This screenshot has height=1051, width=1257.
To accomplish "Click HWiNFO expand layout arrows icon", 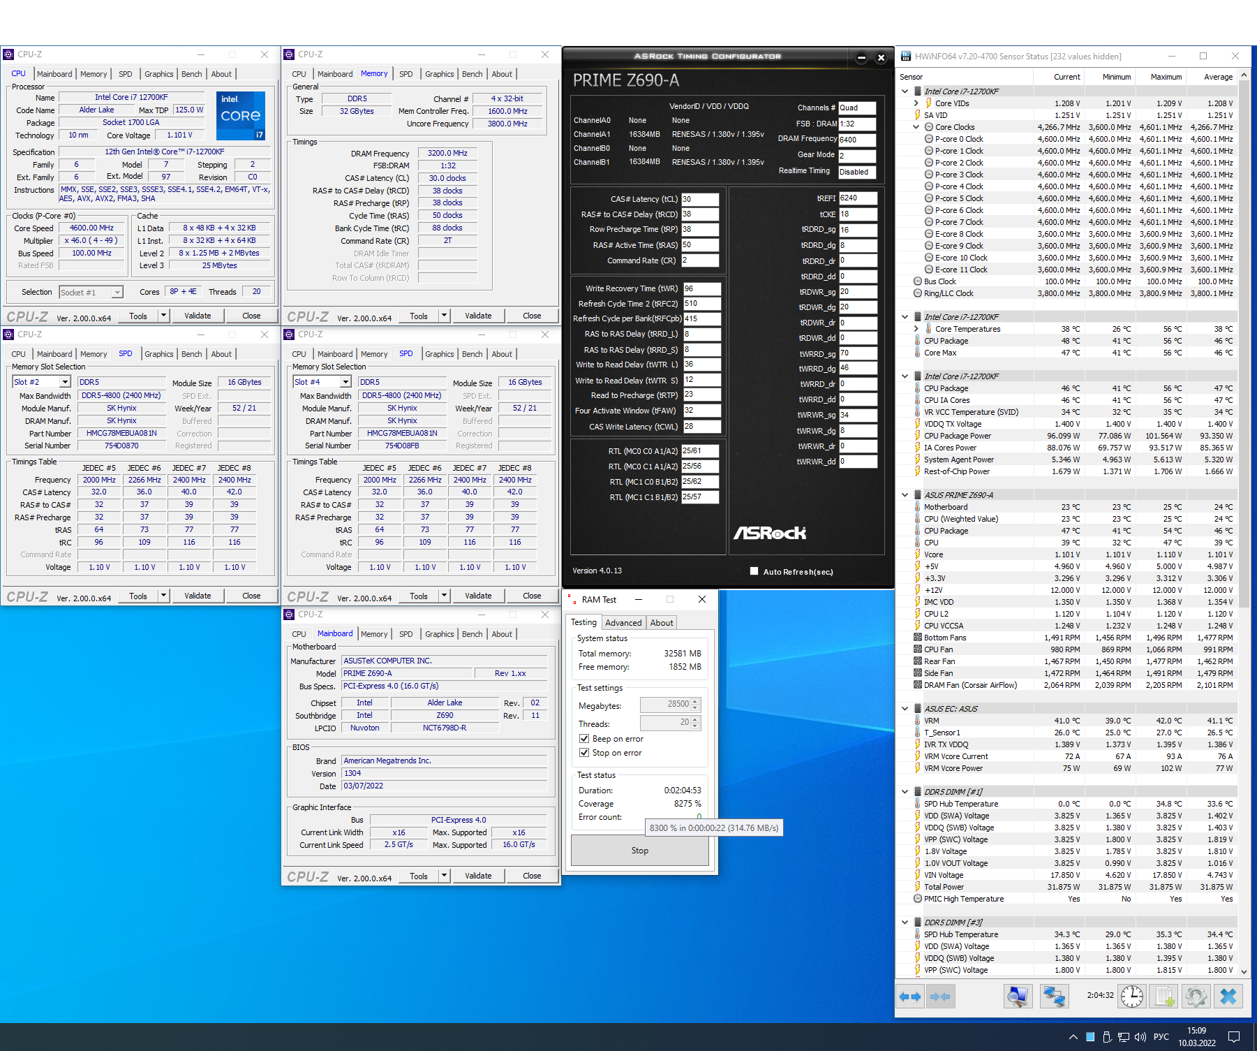I will (x=910, y=997).
